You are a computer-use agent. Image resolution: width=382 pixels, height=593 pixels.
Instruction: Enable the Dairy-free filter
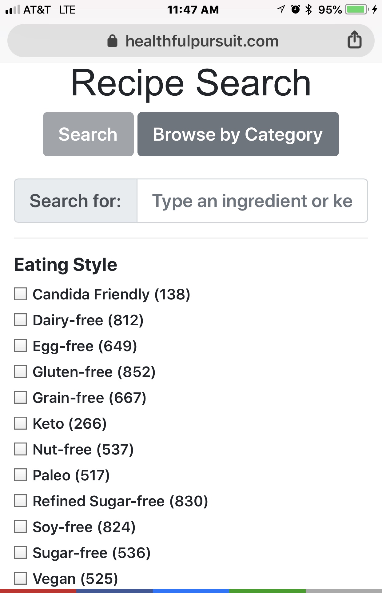pyautogui.click(x=20, y=320)
